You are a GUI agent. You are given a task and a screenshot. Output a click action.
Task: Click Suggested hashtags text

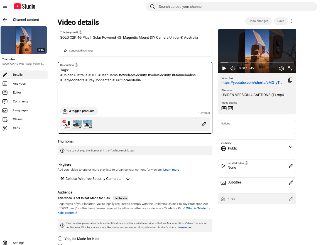click(x=81, y=51)
